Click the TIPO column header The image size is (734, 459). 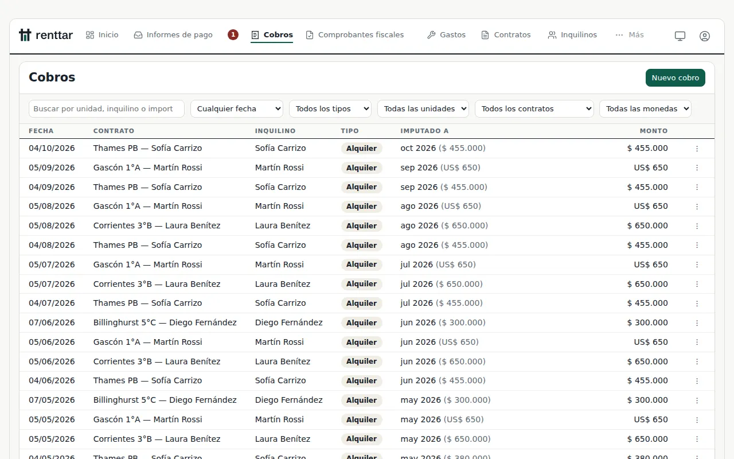(x=350, y=131)
